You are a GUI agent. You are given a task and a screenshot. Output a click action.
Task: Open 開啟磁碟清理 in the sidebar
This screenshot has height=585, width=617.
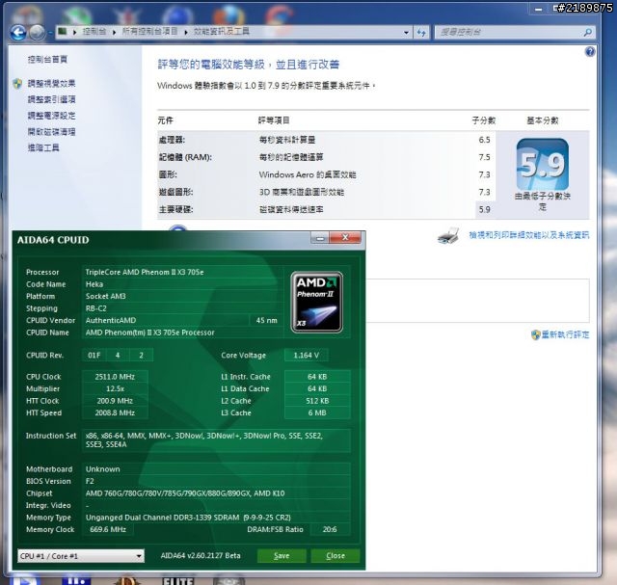[51, 132]
